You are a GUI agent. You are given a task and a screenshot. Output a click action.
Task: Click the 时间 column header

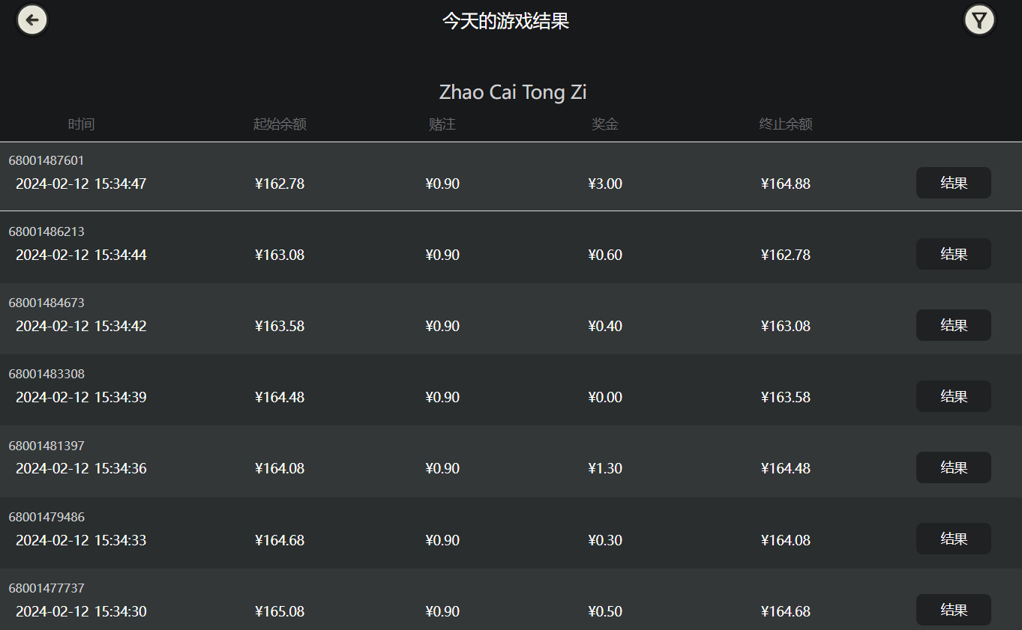tap(81, 124)
